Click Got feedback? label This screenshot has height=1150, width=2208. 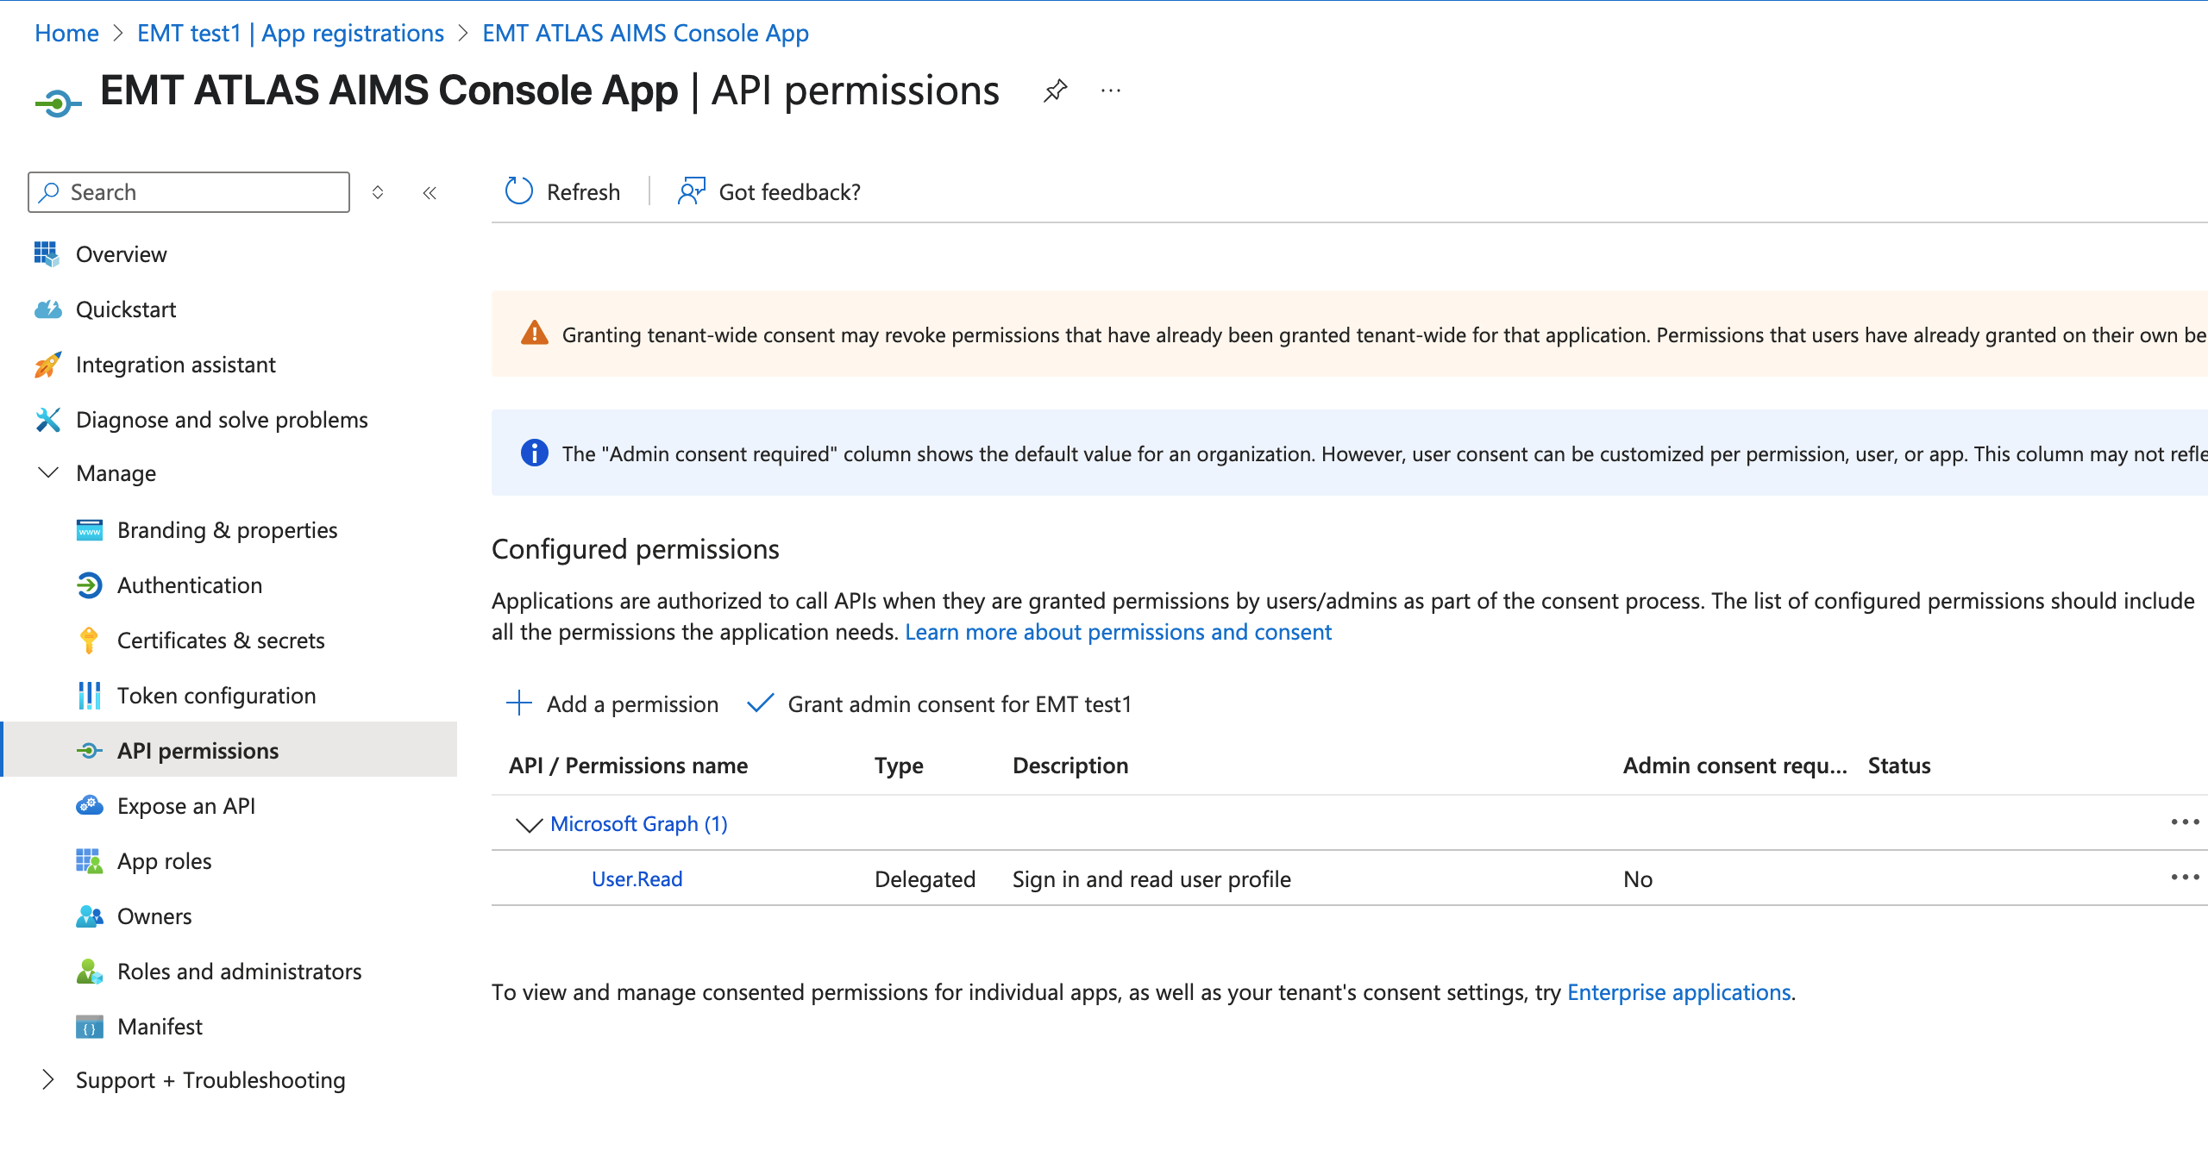coord(789,191)
